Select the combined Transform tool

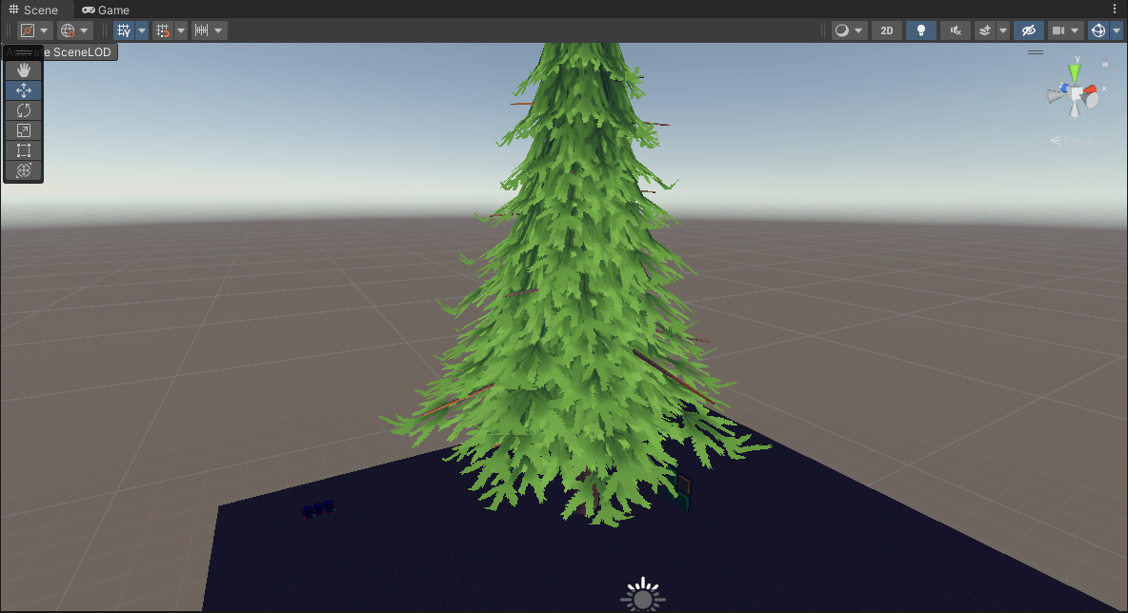(24, 170)
